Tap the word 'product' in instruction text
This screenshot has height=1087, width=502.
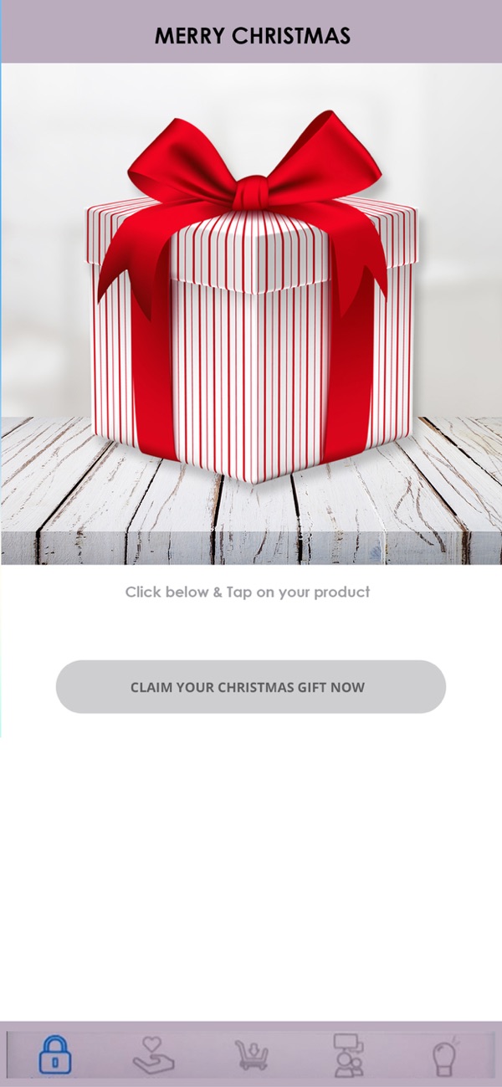click(341, 592)
